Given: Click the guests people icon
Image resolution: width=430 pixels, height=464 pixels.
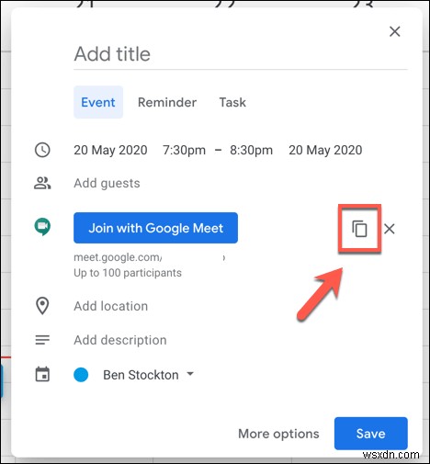Looking at the screenshot, I should (x=42, y=183).
